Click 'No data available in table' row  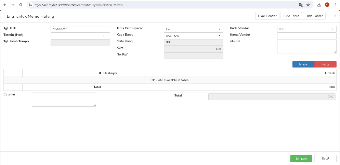[x=170, y=80]
